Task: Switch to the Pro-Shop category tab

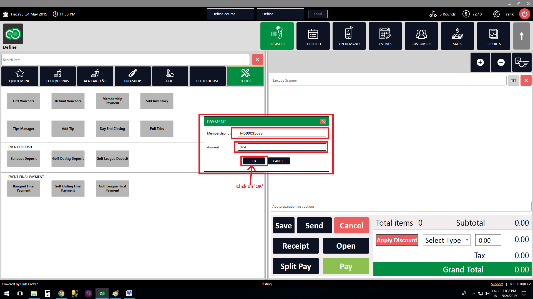Action: click(x=132, y=76)
